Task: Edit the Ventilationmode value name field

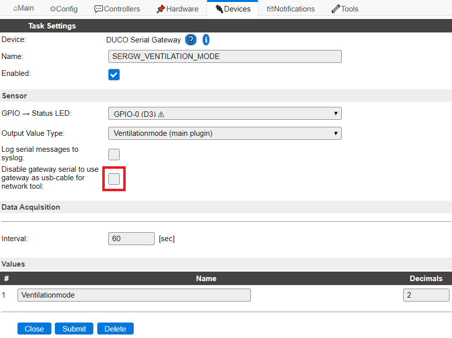Action: click(x=134, y=295)
